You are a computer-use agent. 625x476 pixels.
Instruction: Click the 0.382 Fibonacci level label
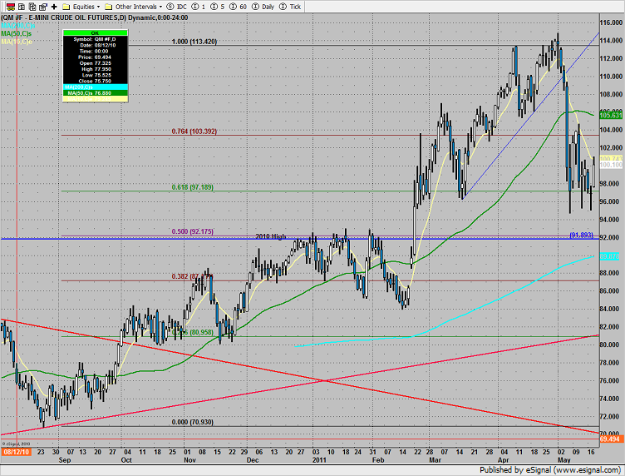[x=192, y=276]
